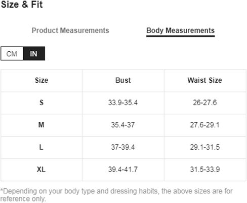Click the Size & Fit heading
The image size is (247, 203).
22,5
